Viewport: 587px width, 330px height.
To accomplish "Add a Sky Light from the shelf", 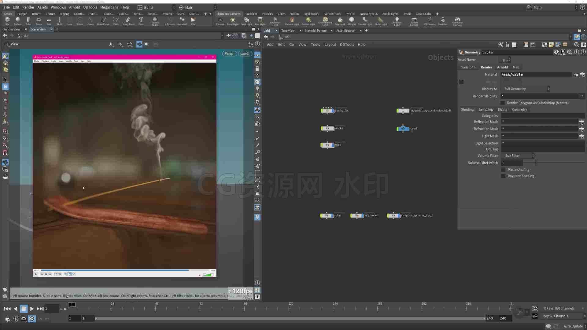I will coord(340,21).
